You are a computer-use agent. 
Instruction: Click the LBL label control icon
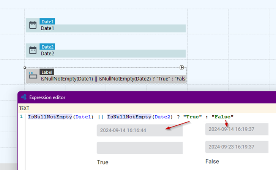[x=33, y=75]
